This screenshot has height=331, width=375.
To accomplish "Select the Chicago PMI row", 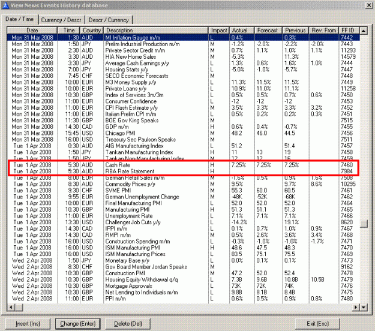I will 183,133.
